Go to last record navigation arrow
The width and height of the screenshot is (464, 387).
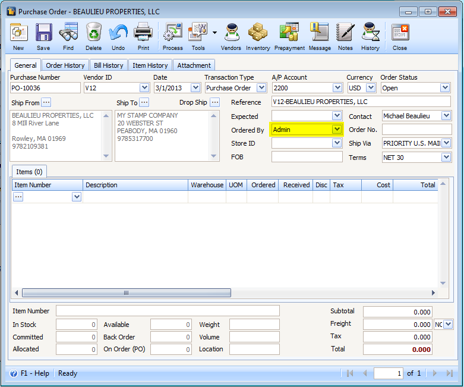click(450, 373)
